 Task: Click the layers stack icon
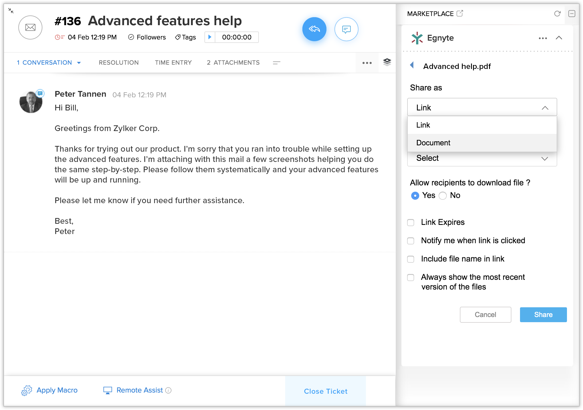click(387, 62)
